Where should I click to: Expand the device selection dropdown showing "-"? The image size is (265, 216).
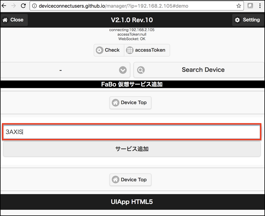click(x=65, y=70)
